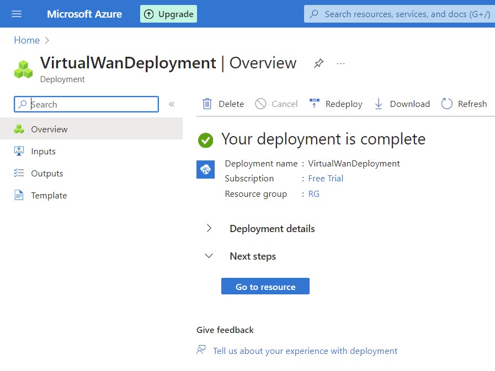
Task: Open the hamburger portal menu
Action: click(x=17, y=14)
